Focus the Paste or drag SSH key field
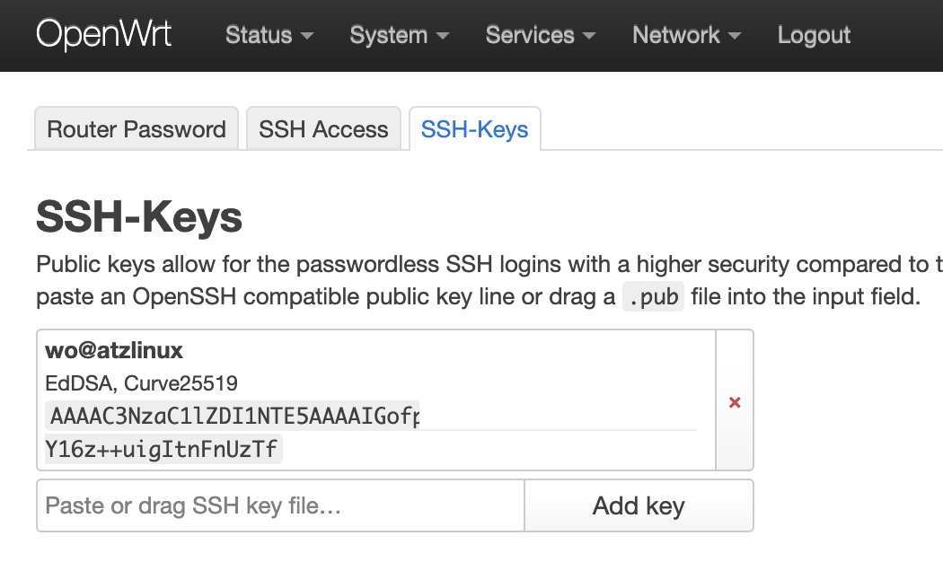 [280, 505]
